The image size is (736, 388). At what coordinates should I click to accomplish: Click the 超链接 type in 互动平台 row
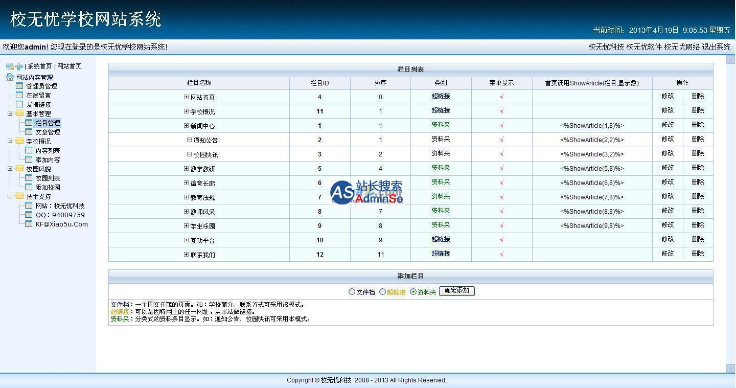(441, 239)
